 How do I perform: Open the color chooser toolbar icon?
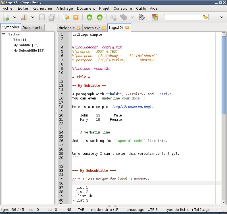pos(155,17)
